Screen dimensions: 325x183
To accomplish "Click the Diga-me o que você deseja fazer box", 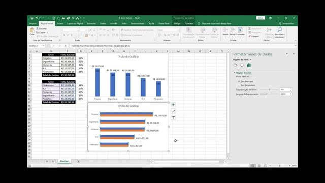I will tap(217, 23).
